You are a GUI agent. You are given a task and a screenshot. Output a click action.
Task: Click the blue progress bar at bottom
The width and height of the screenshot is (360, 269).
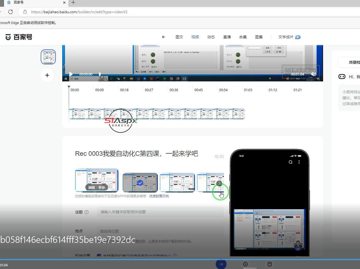click(180, 260)
